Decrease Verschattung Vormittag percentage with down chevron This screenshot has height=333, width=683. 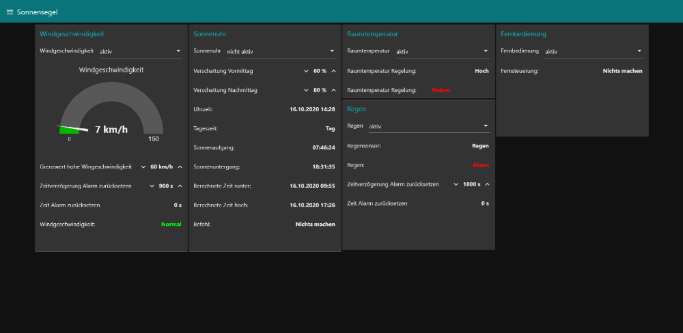[x=306, y=71]
